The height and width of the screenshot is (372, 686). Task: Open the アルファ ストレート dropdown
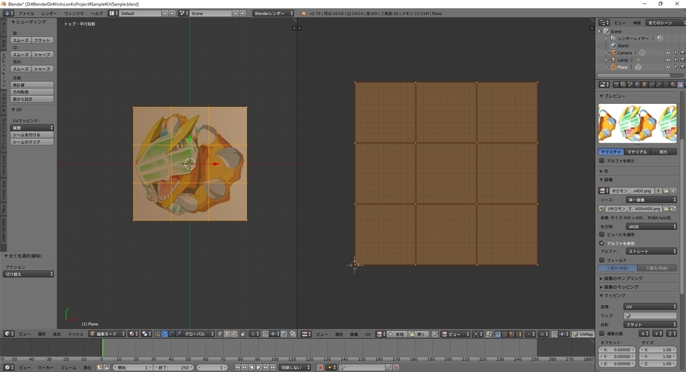click(x=651, y=251)
